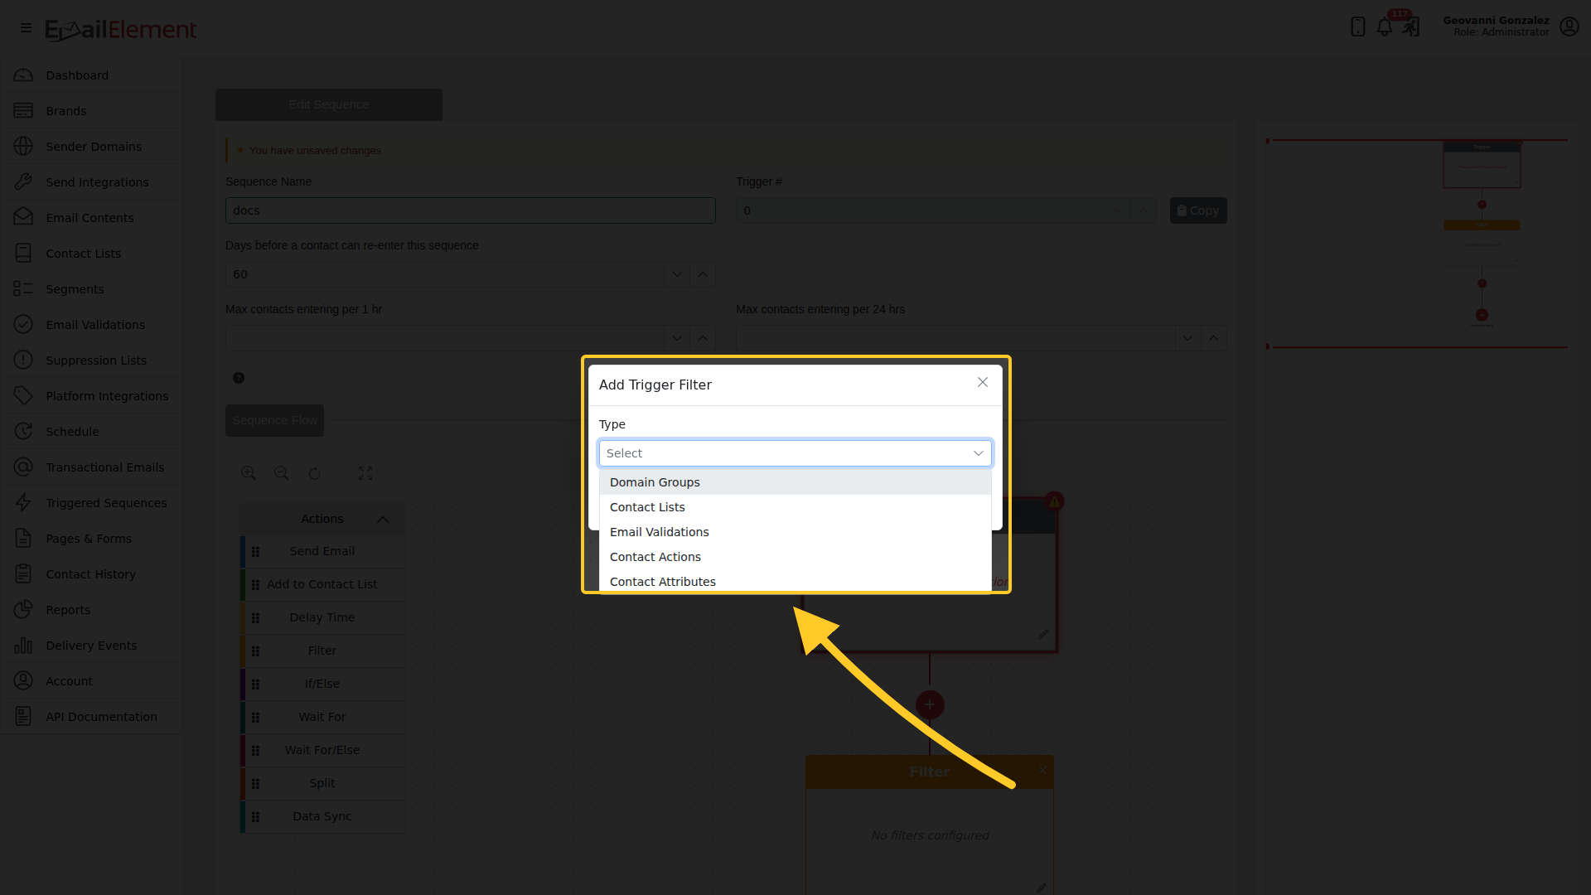Choose Email Validations from the Type list
1591x895 pixels.
tap(795, 532)
